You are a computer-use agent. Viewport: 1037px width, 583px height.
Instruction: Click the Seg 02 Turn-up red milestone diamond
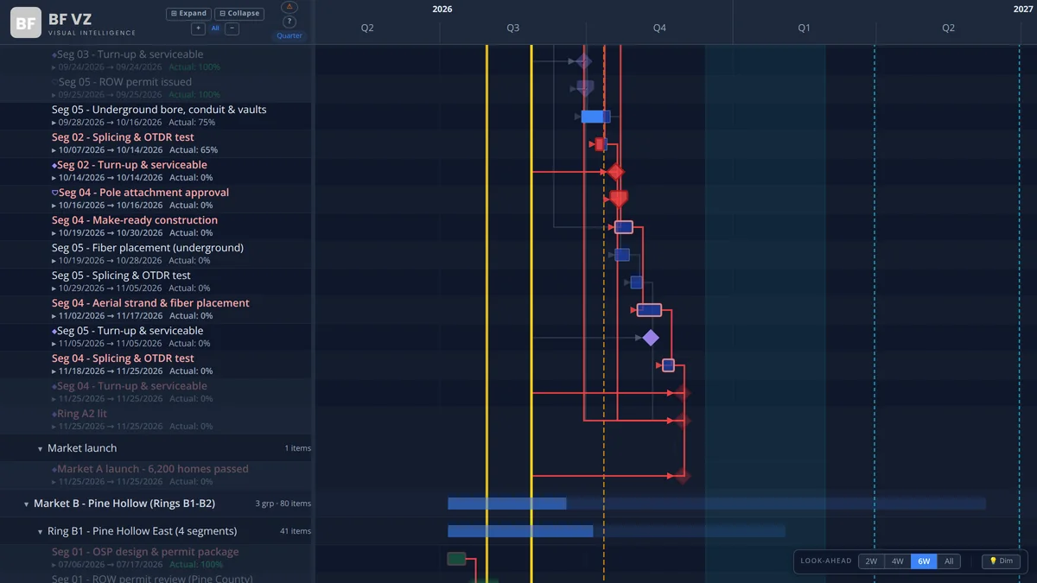[x=615, y=172]
